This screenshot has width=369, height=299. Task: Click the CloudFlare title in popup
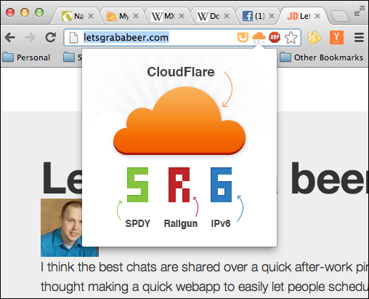click(x=181, y=72)
